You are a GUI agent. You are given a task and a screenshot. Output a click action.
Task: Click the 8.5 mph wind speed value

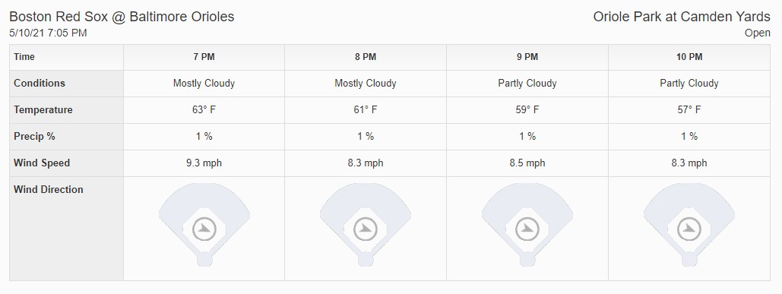527,163
